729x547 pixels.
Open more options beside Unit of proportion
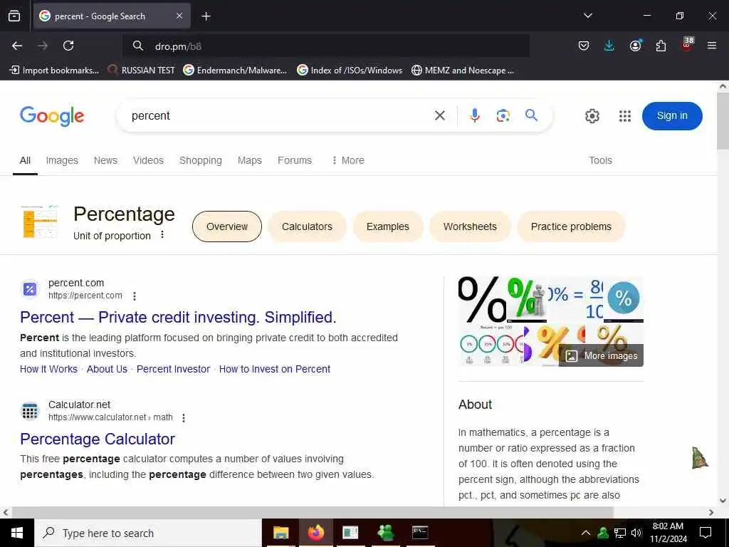[162, 235]
